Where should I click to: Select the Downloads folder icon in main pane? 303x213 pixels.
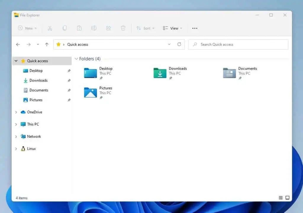pos(160,73)
